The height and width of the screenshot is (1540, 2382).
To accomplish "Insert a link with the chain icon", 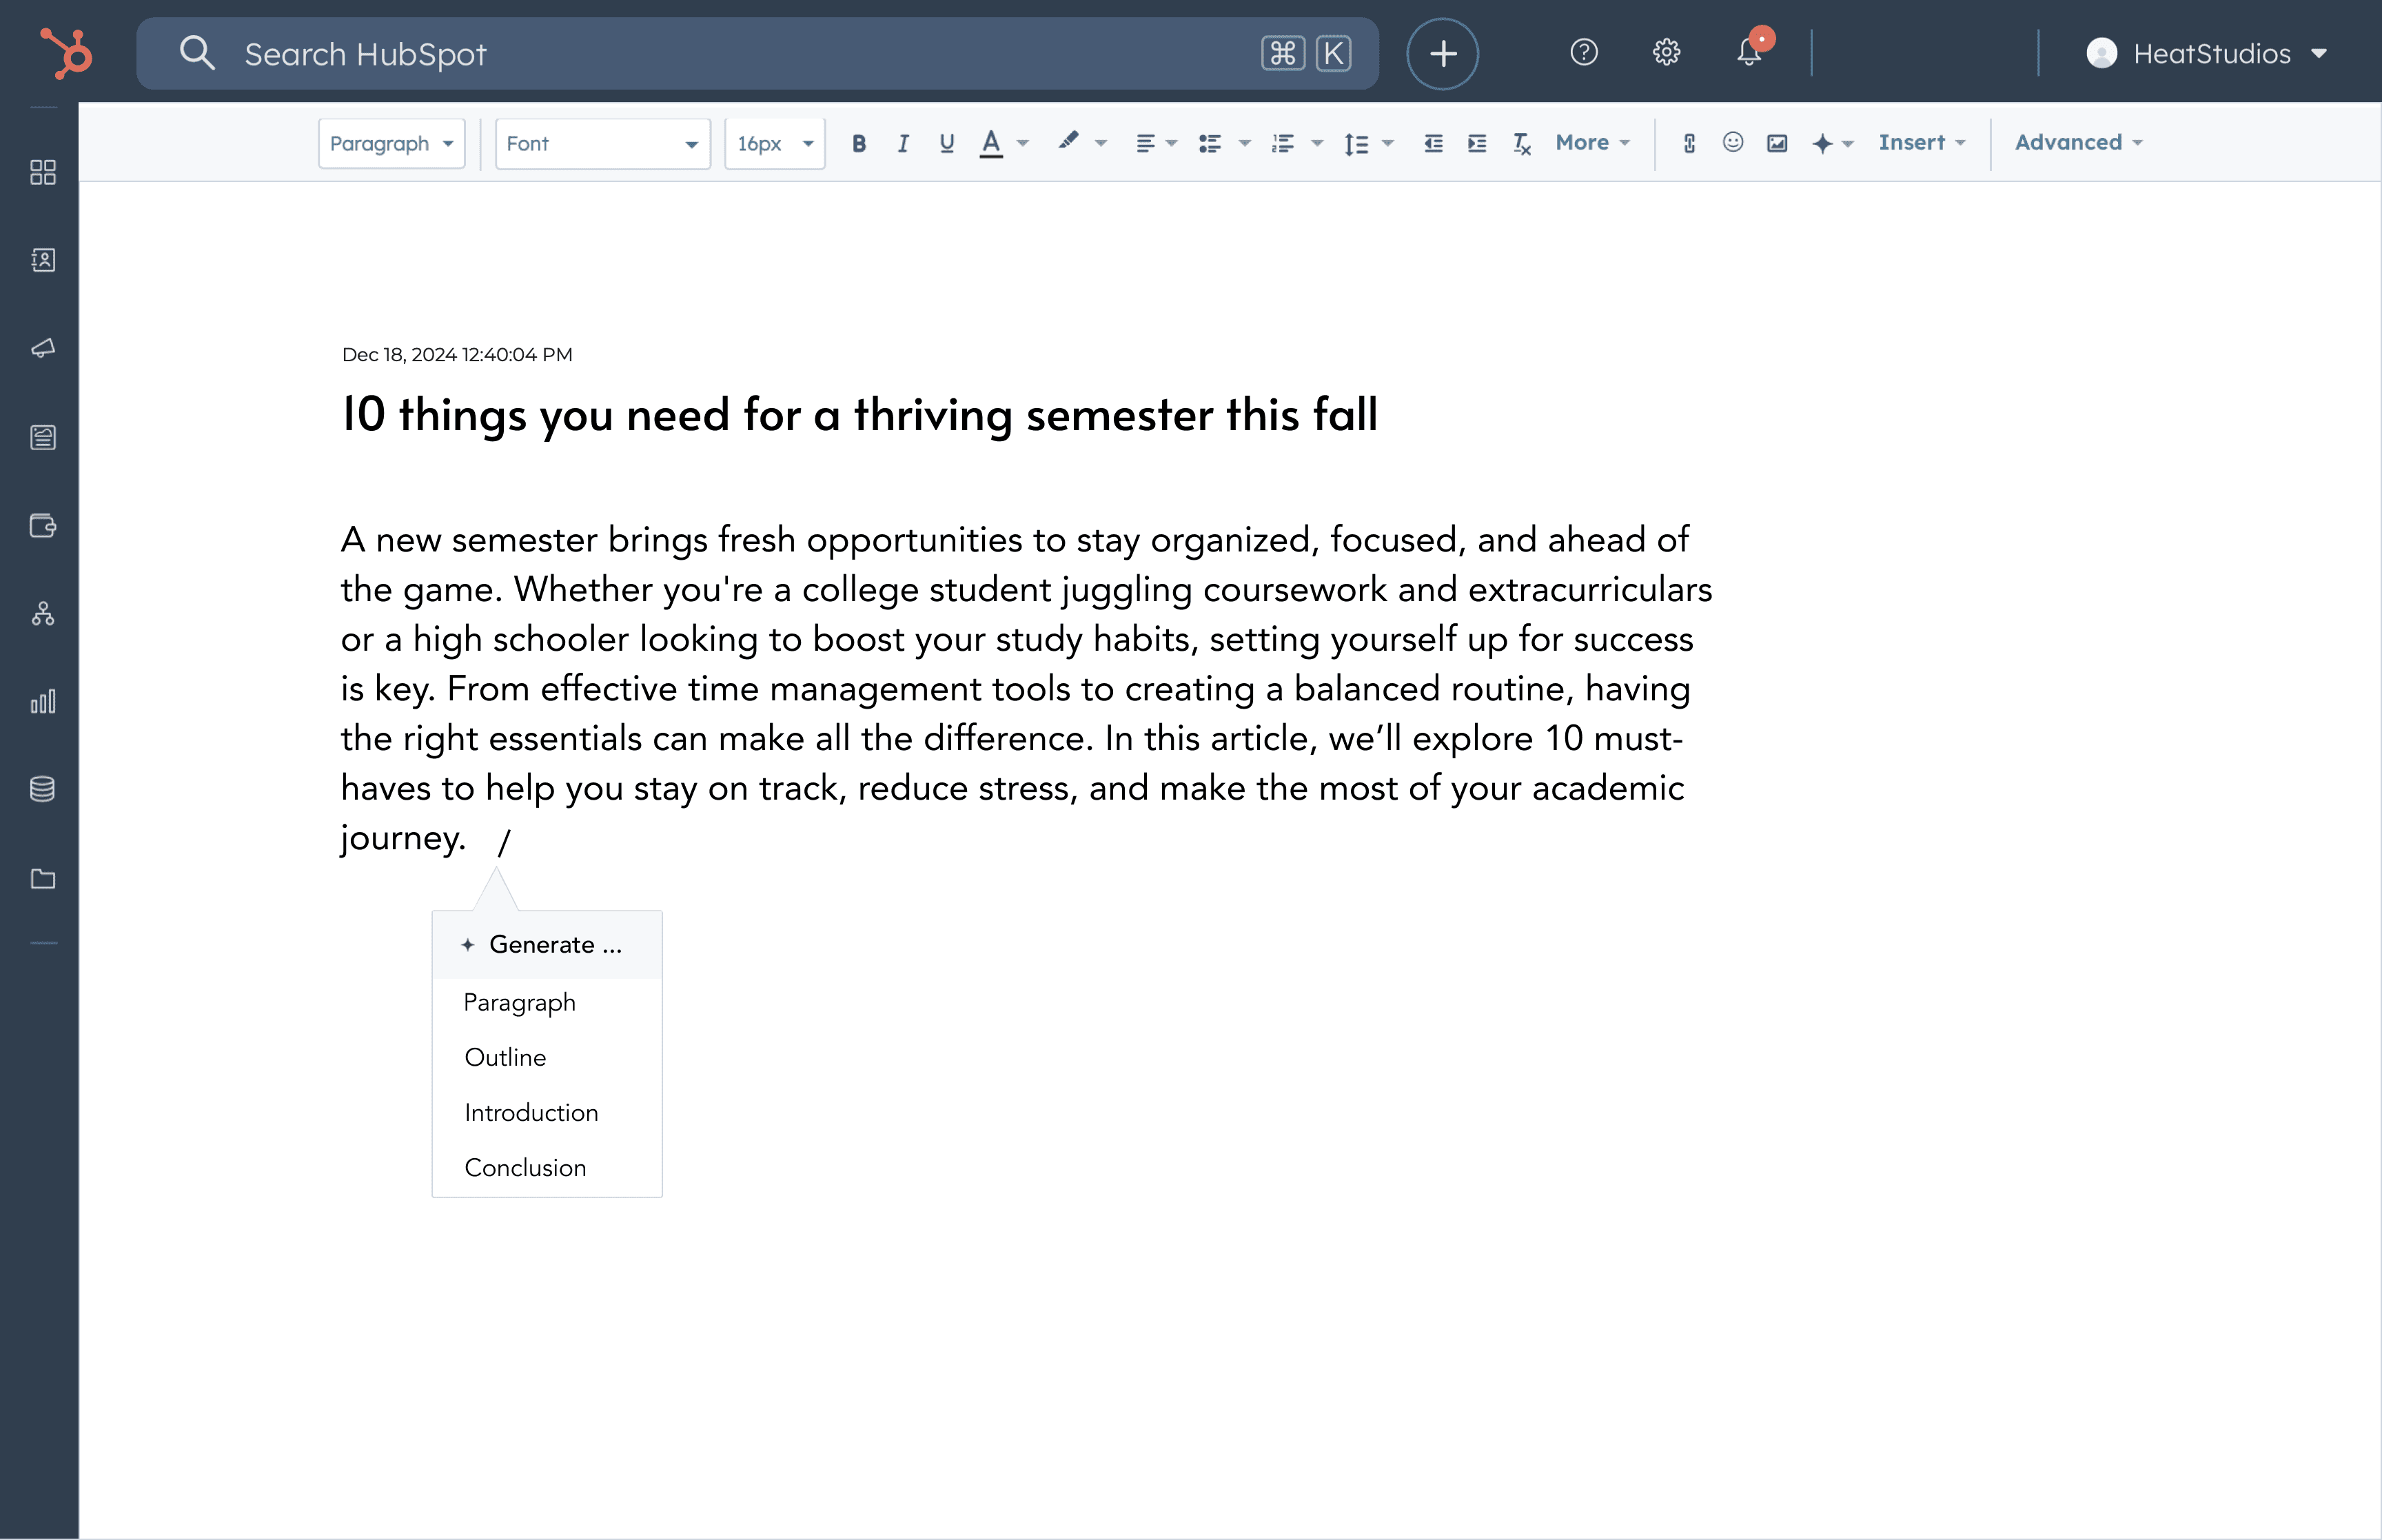I will 1689,143.
